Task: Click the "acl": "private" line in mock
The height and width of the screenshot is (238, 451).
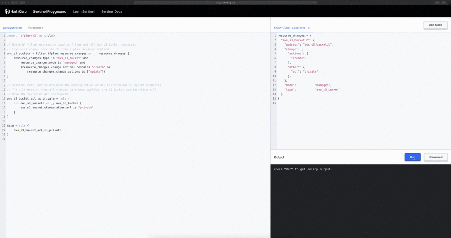Action: click(305, 72)
